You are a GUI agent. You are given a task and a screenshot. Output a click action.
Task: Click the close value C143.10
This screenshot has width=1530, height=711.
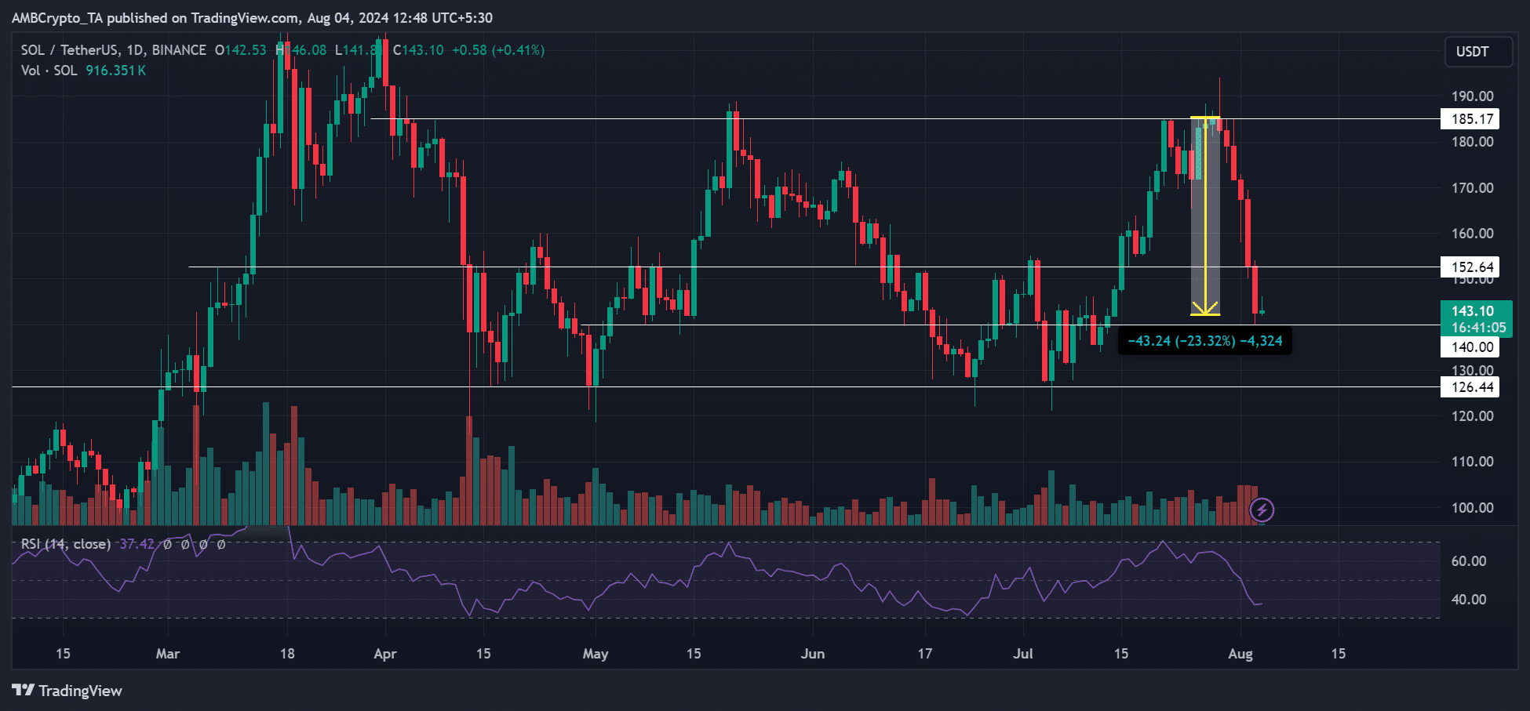click(x=418, y=50)
